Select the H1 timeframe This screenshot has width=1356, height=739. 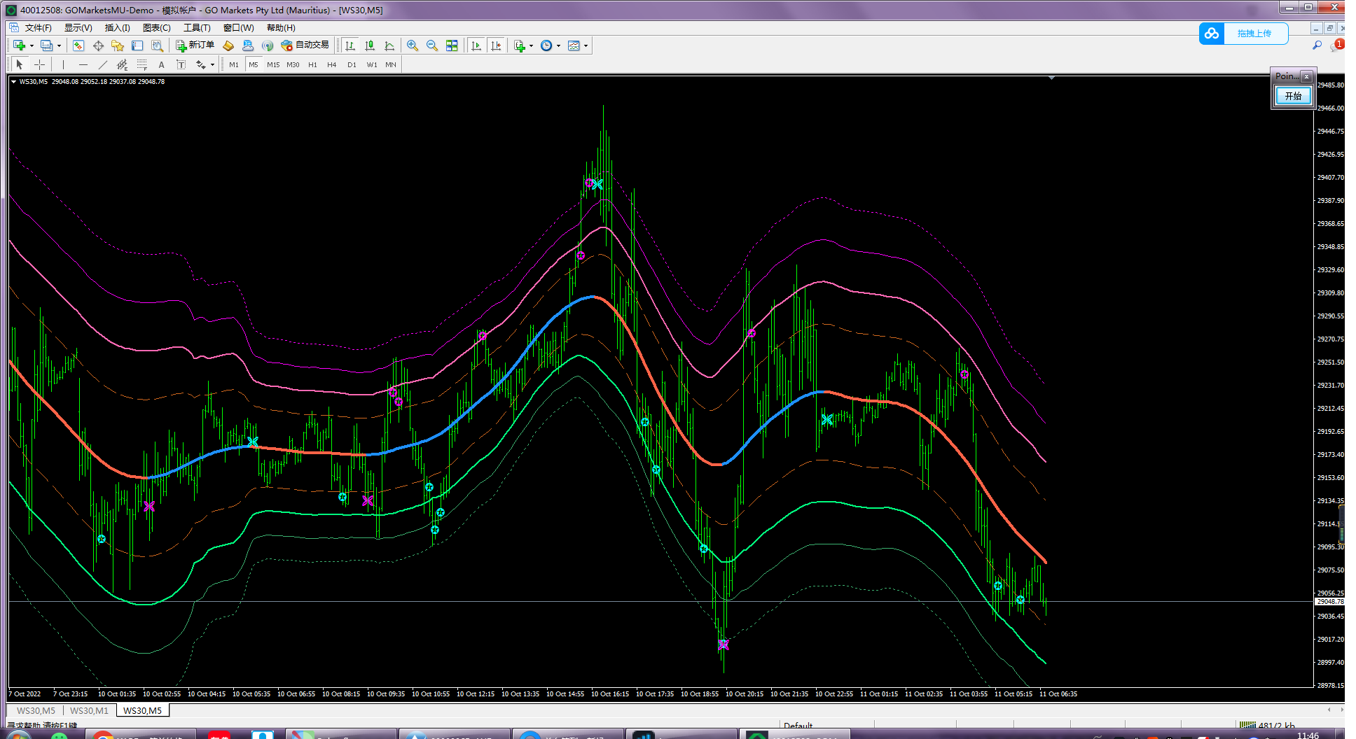tap(312, 65)
